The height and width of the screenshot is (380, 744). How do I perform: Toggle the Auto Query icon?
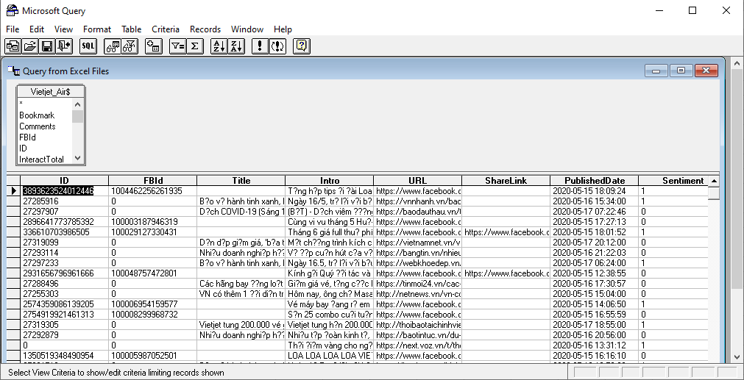pyautogui.click(x=277, y=46)
